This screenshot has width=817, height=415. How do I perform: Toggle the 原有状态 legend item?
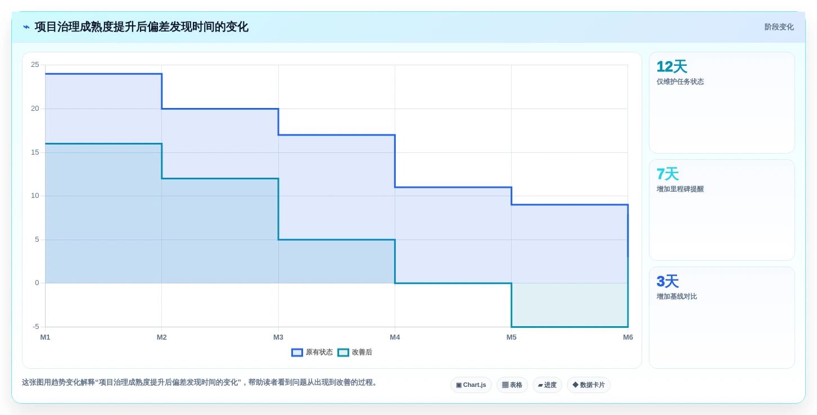point(312,353)
